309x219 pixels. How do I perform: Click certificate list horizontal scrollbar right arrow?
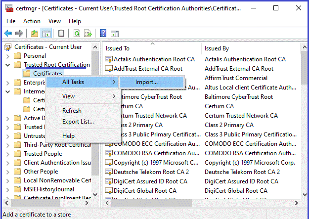296,203
